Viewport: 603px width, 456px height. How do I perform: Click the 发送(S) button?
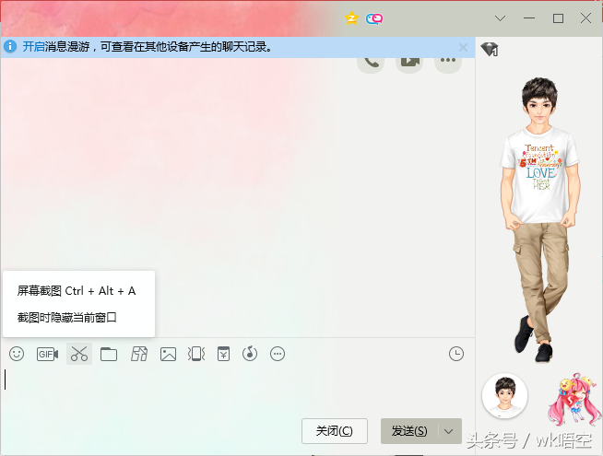tap(409, 431)
